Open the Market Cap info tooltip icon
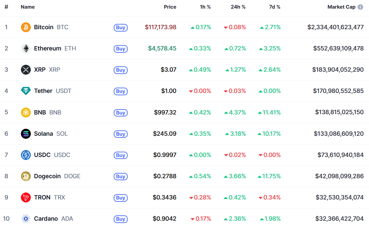 [360, 7]
